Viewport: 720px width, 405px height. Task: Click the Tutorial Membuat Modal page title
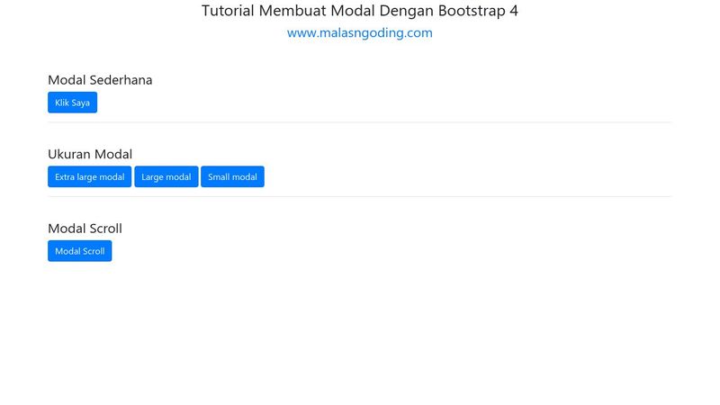pos(359,12)
